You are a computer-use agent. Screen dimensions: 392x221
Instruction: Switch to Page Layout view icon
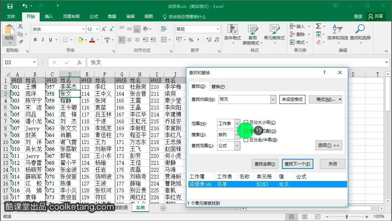click(304, 217)
